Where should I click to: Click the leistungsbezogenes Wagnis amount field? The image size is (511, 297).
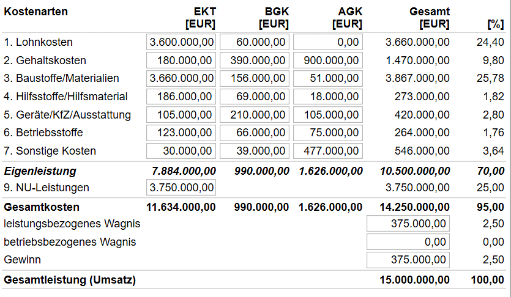(408, 224)
